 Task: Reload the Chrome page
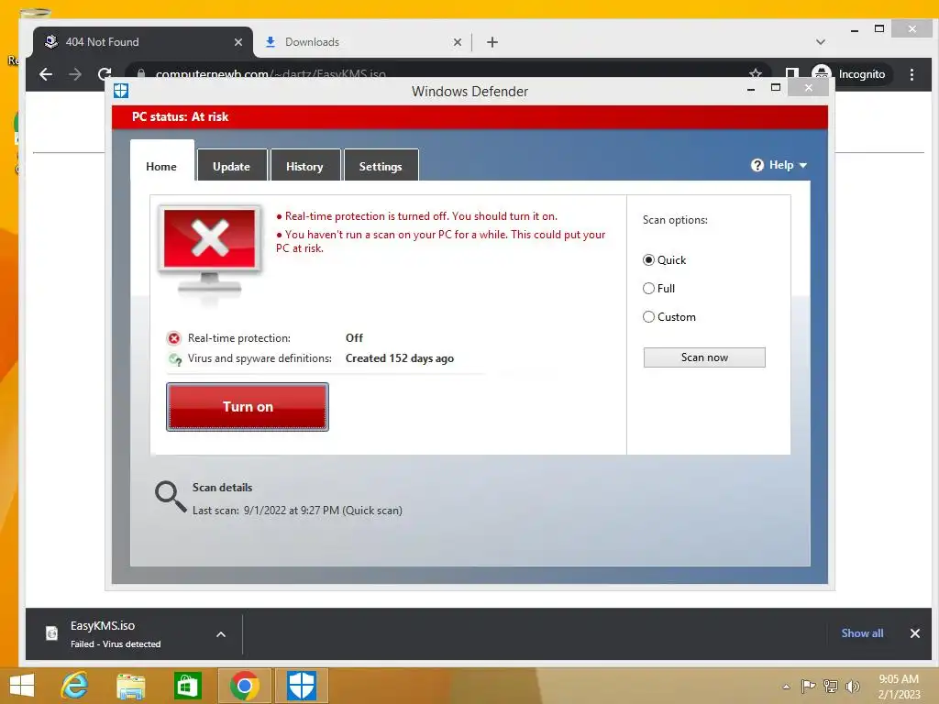tap(105, 73)
